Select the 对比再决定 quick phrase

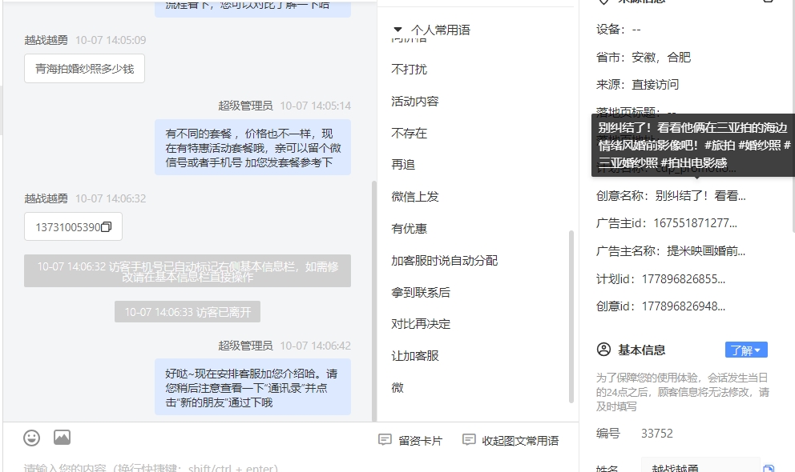pyautogui.click(x=421, y=324)
